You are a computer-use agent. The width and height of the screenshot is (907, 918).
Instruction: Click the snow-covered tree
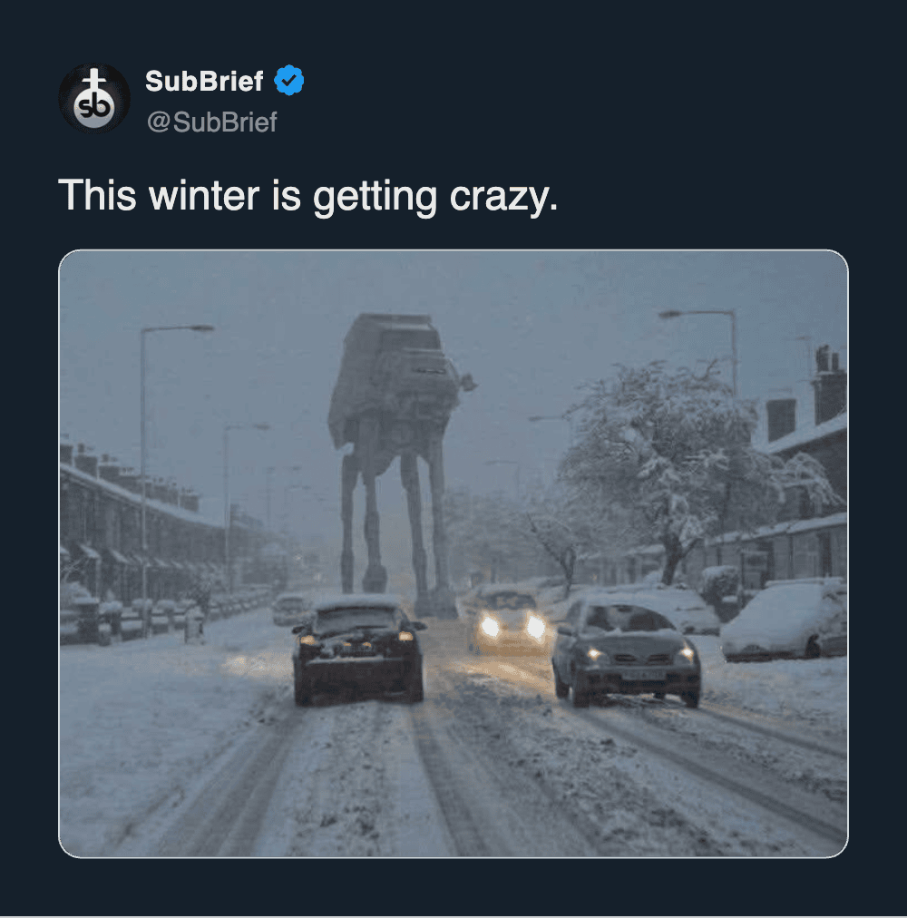pos(671,454)
